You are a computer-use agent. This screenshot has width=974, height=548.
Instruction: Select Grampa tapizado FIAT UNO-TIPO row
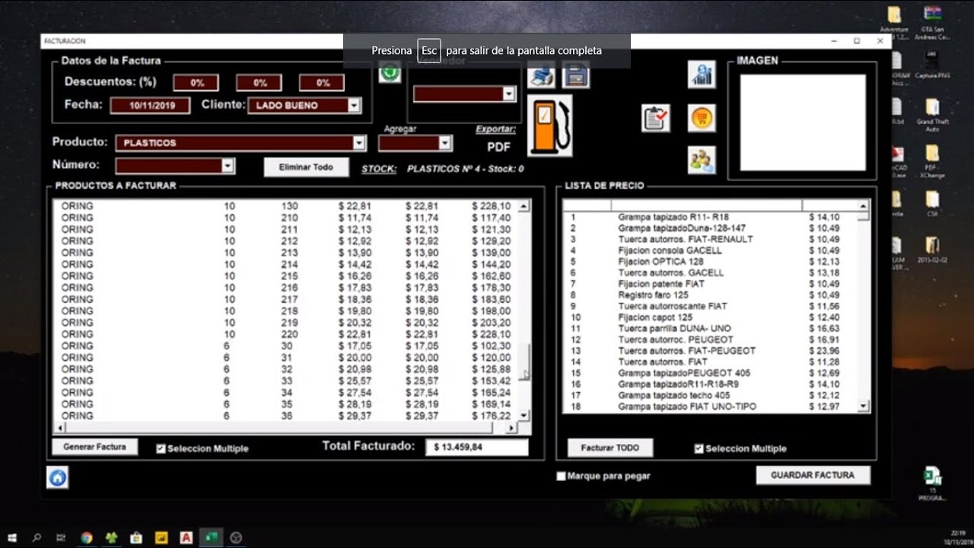tap(710, 407)
